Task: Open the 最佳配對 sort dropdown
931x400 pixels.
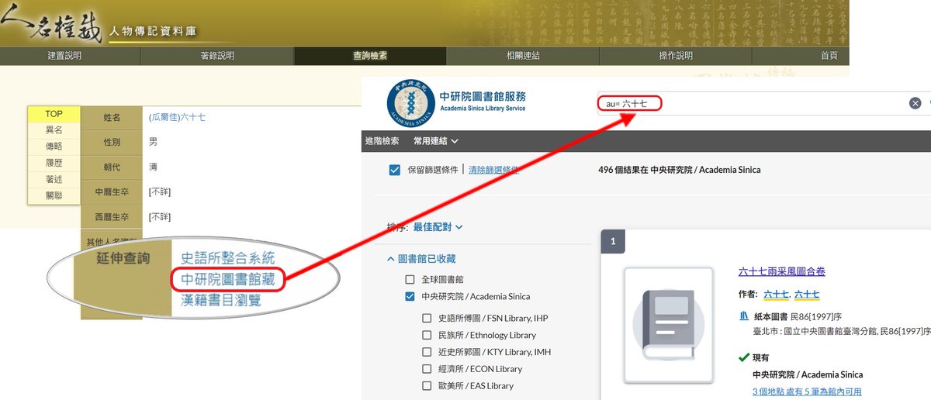Action: click(x=438, y=227)
